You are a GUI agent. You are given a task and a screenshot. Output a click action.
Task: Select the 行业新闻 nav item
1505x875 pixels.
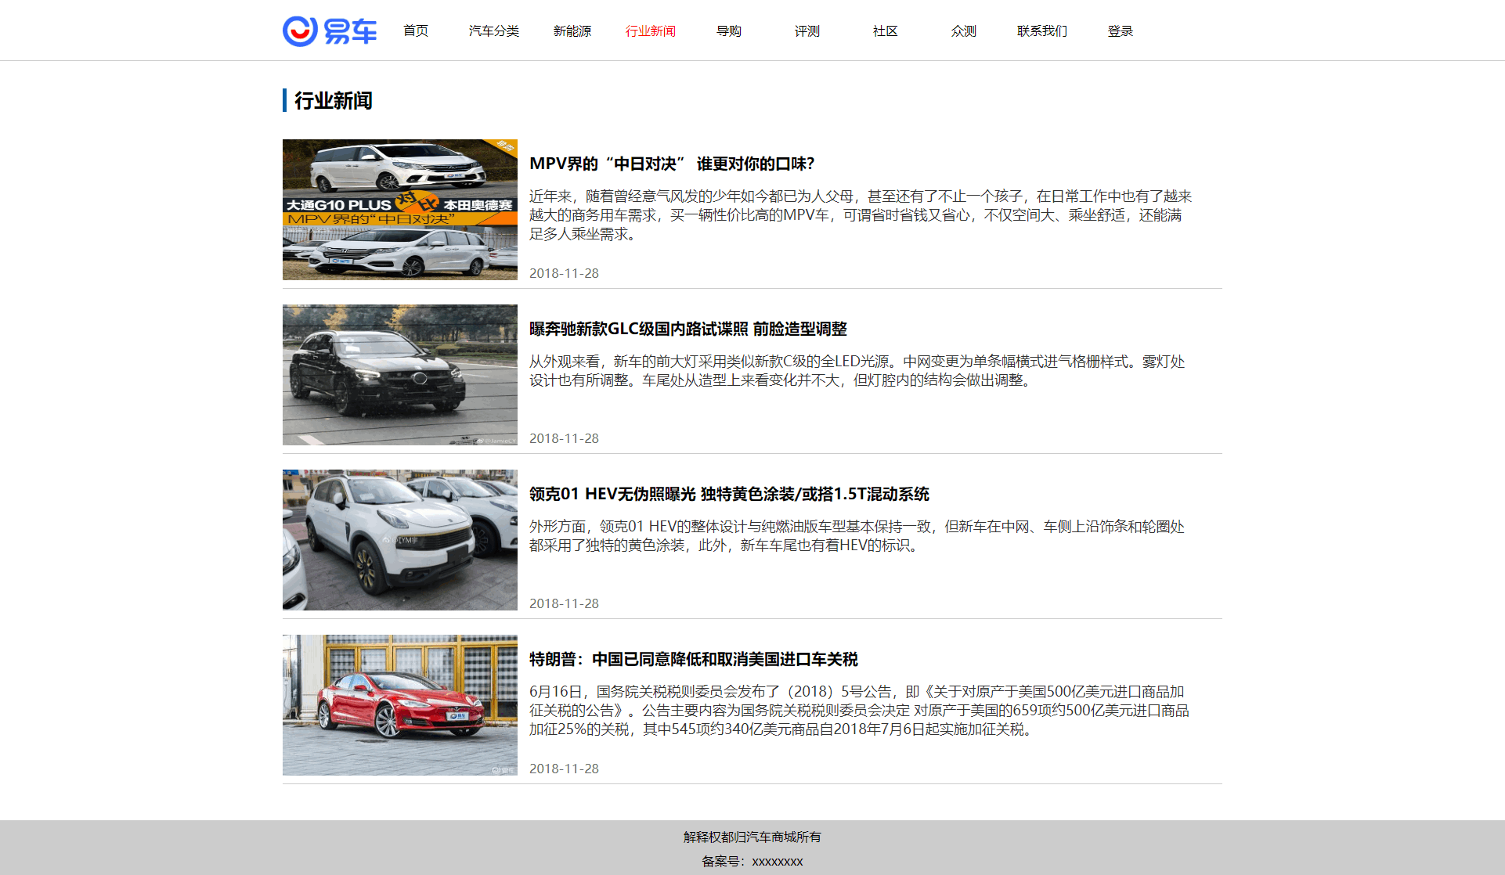(x=651, y=31)
